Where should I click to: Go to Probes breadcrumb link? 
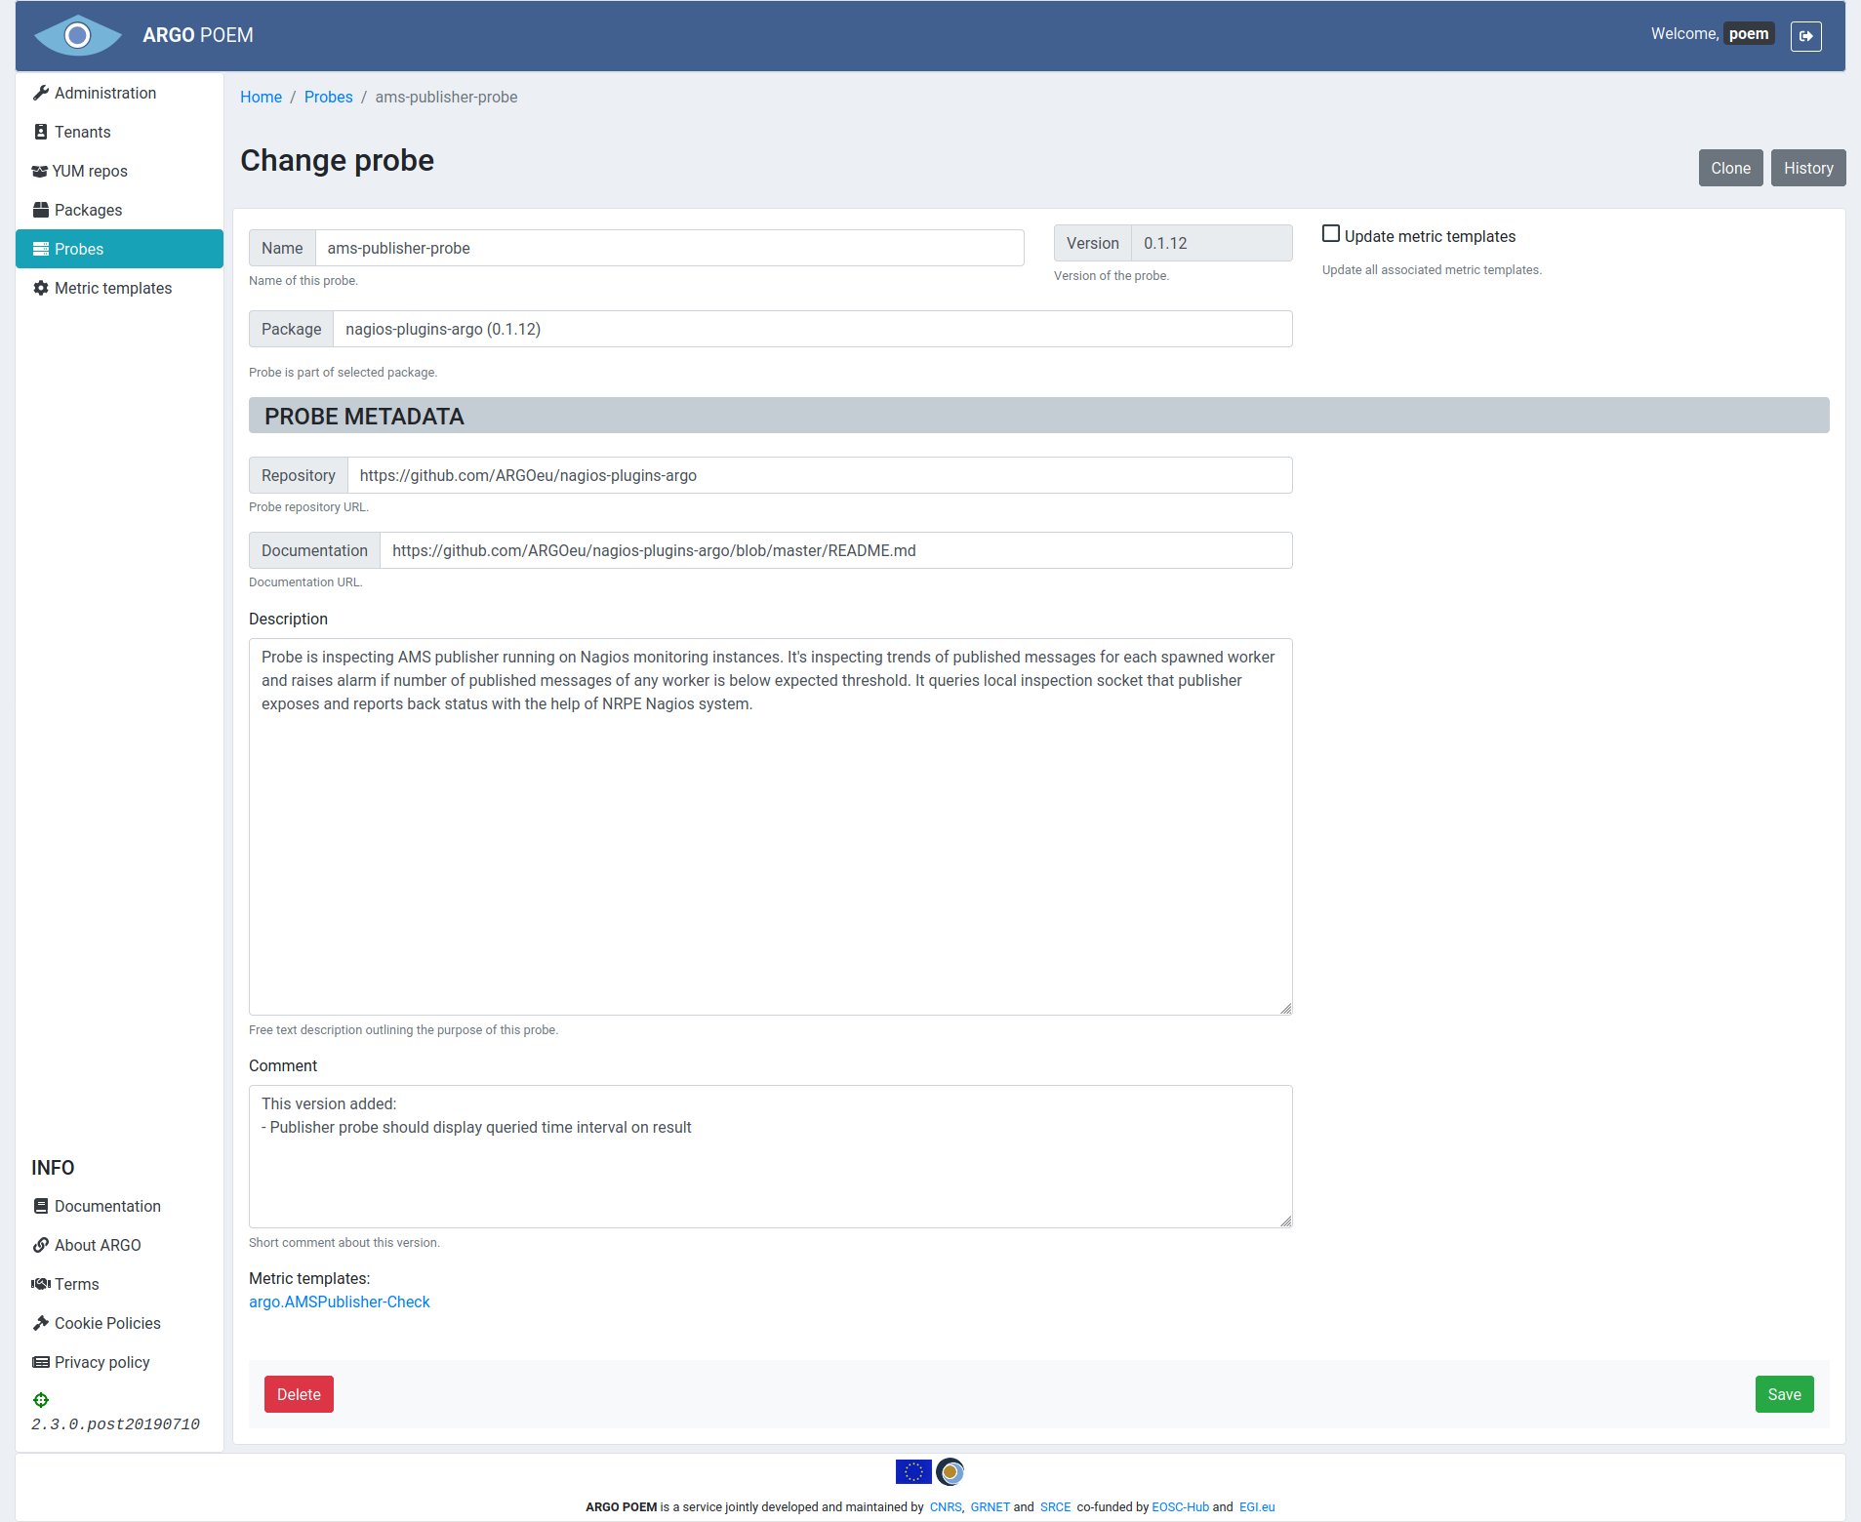pos(328,97)
